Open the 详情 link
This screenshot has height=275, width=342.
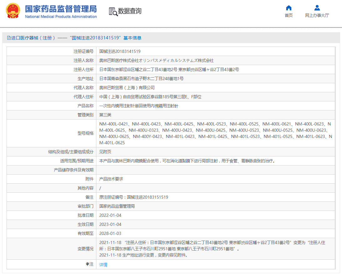[103, 265]
